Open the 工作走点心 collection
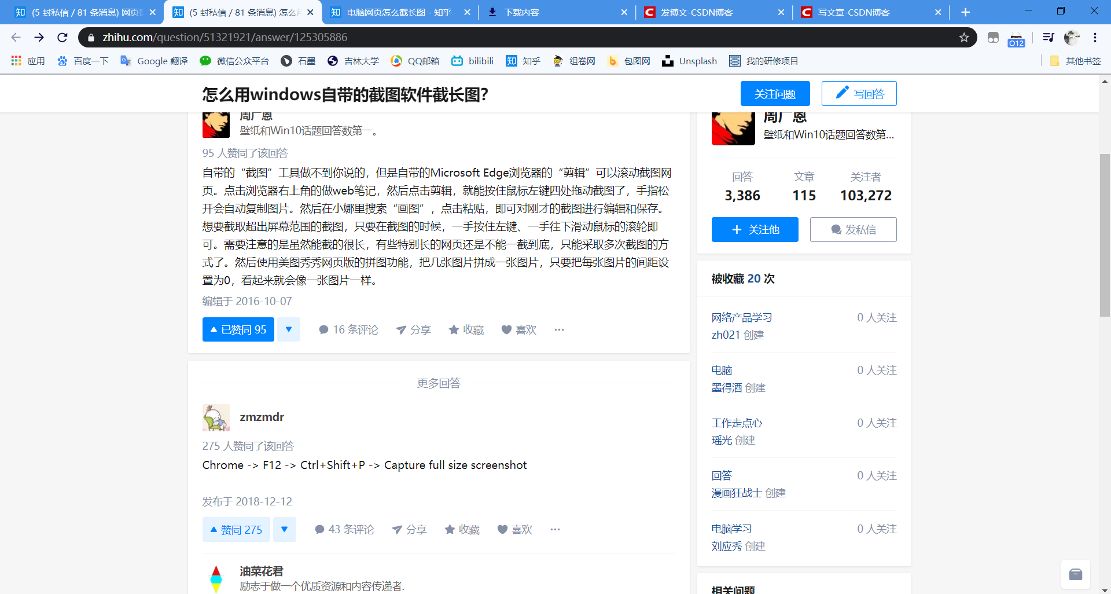 tap(737, 423)
